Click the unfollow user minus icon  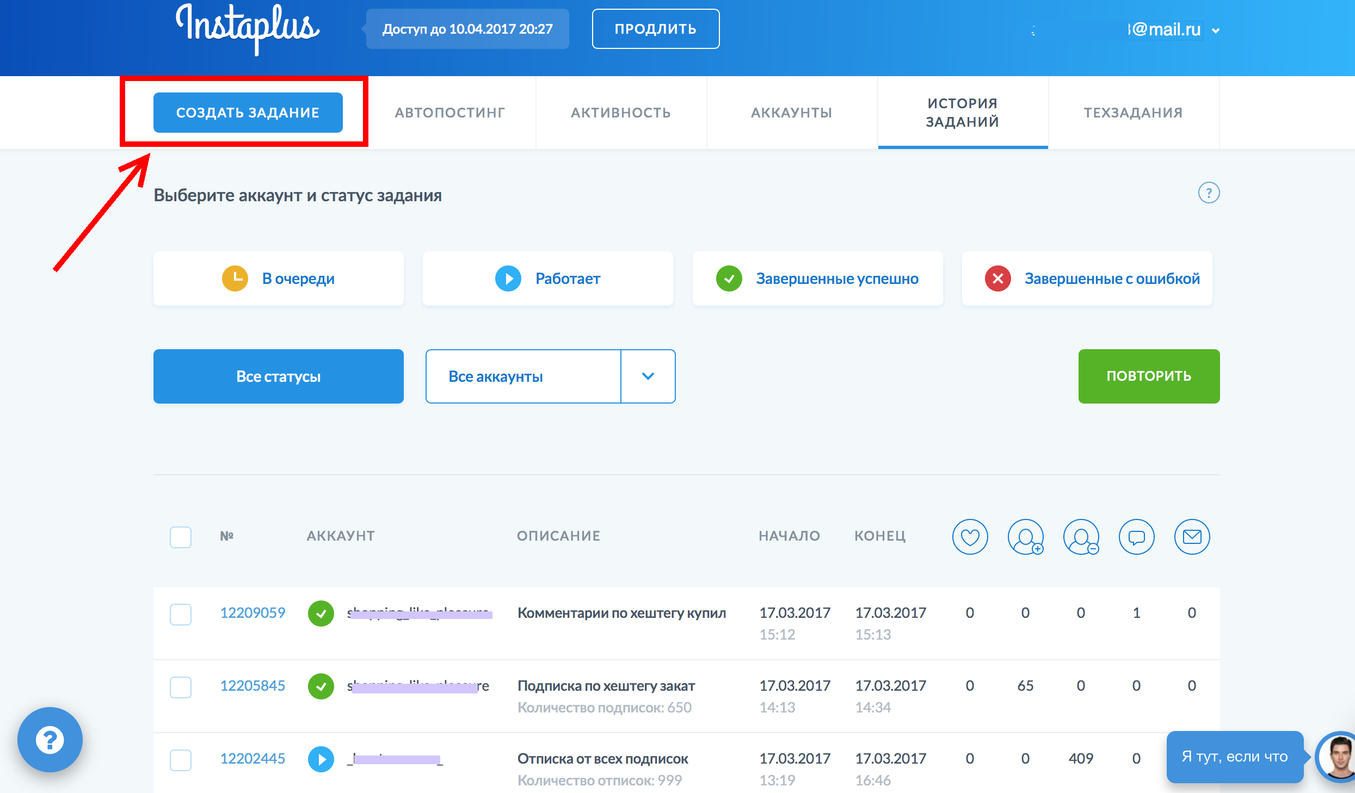[x=1081, y=537]
